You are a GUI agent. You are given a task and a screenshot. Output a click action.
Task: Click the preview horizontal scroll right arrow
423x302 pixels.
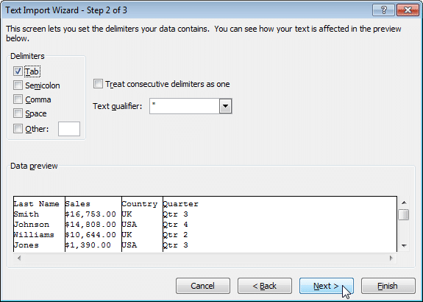(x=391, y=258)
